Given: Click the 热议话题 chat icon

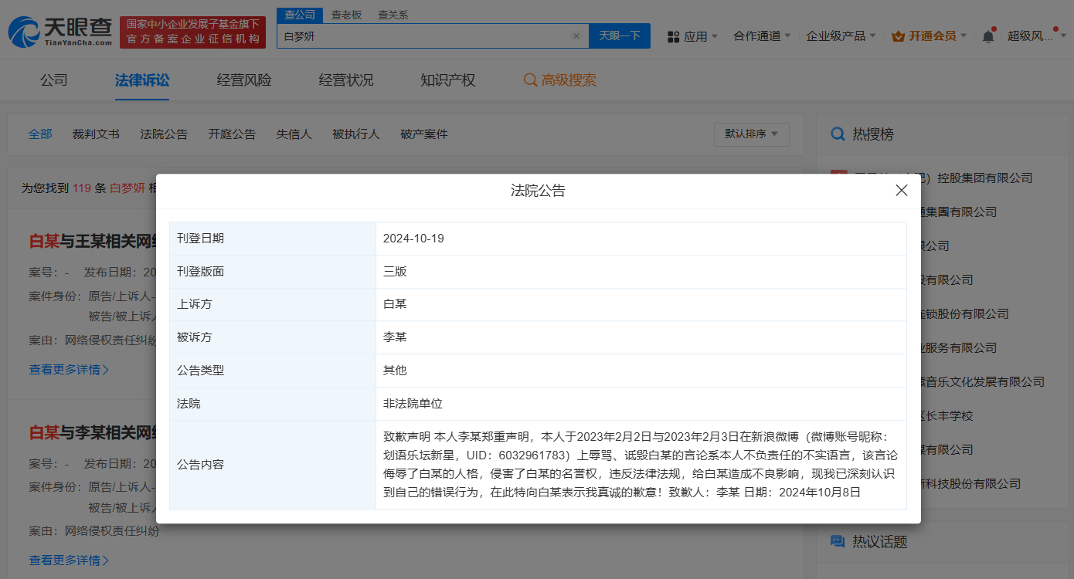Looking at the screenshot, I should 837,542.
